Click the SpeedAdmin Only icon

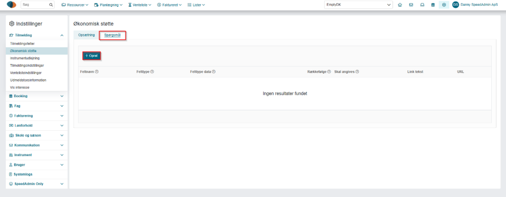click(x=11, y=184)
